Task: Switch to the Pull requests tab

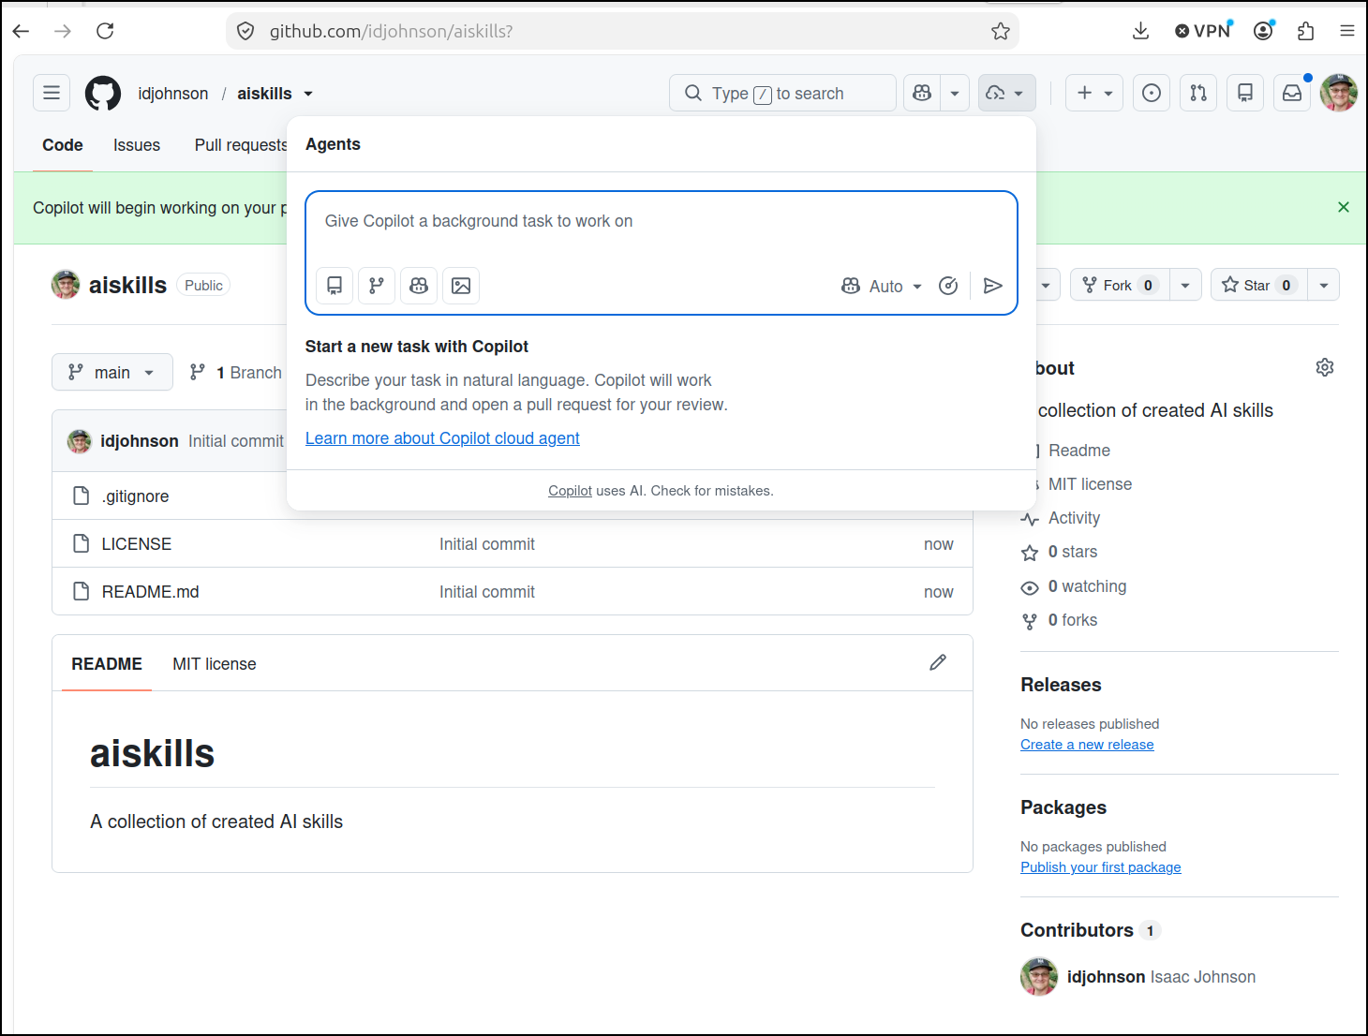Action: [x=241, y=145]
